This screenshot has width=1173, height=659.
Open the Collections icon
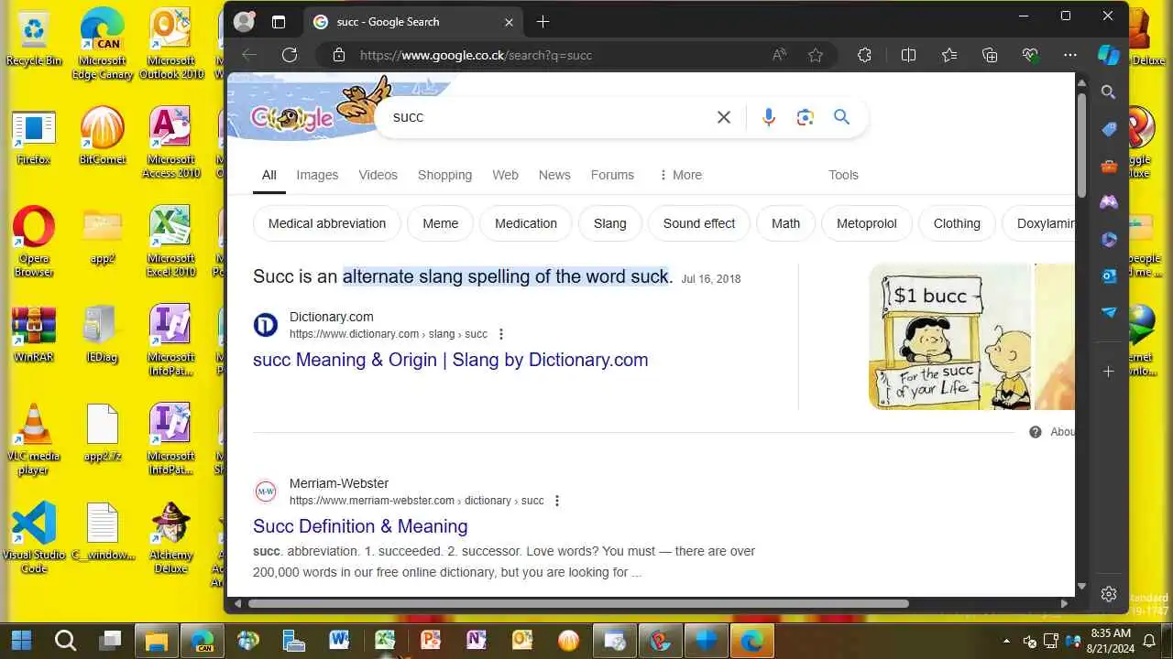click(990, 55)
